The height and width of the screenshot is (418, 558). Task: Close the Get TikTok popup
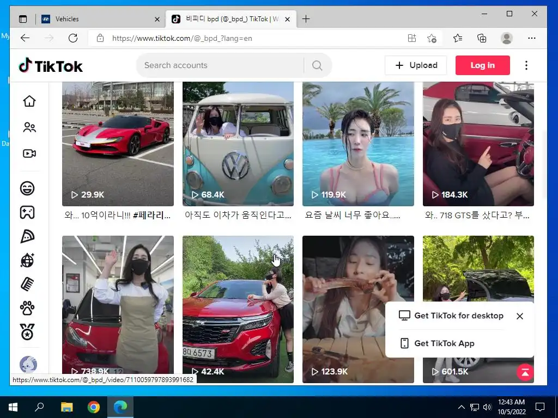click(519, 316)
